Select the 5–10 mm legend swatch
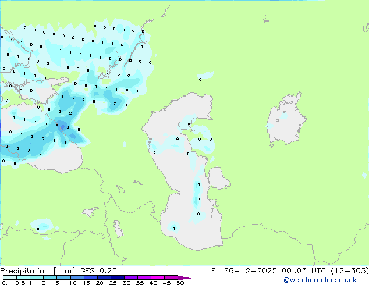Image resolution: width=369 pixels, height=285 pixels. [63, 277]
